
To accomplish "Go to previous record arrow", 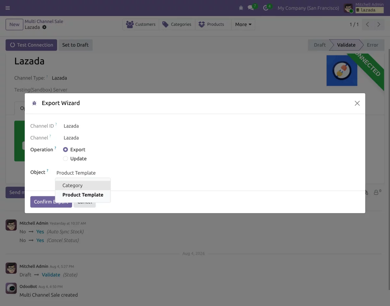I will point(367,24).
